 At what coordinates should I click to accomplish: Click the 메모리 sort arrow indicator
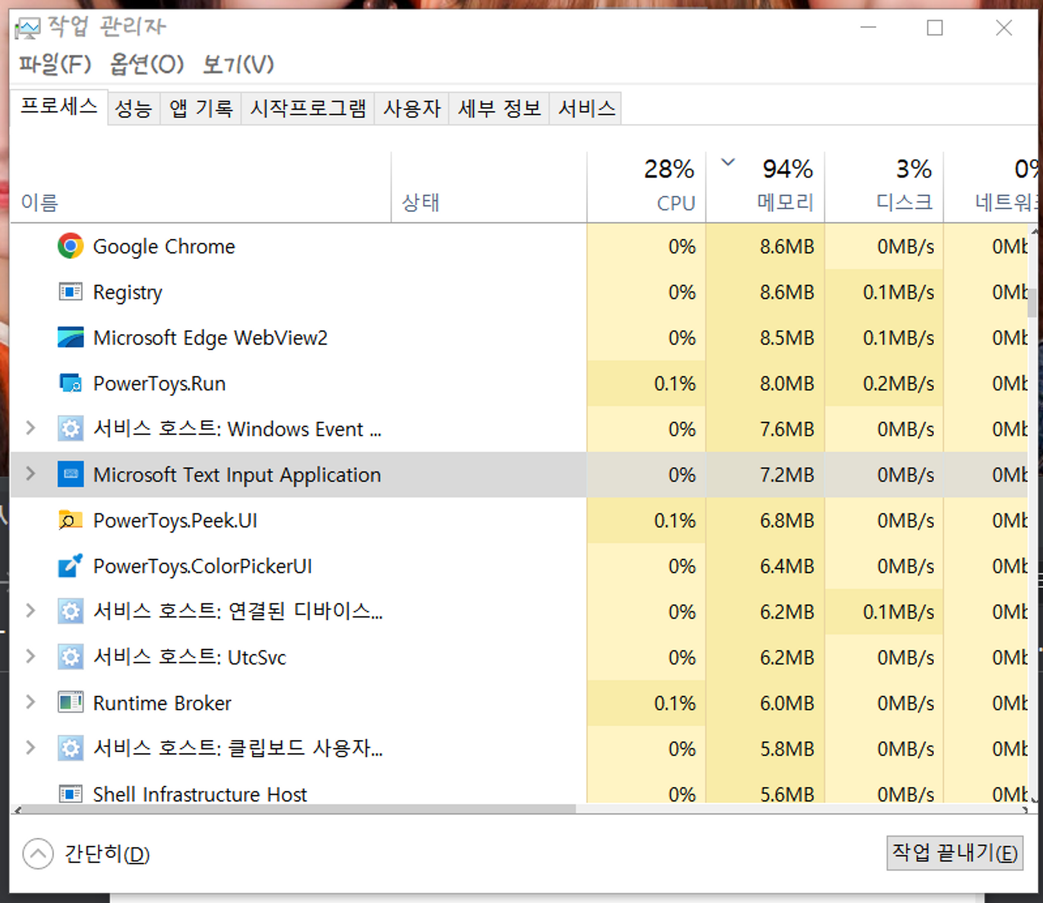727,163
